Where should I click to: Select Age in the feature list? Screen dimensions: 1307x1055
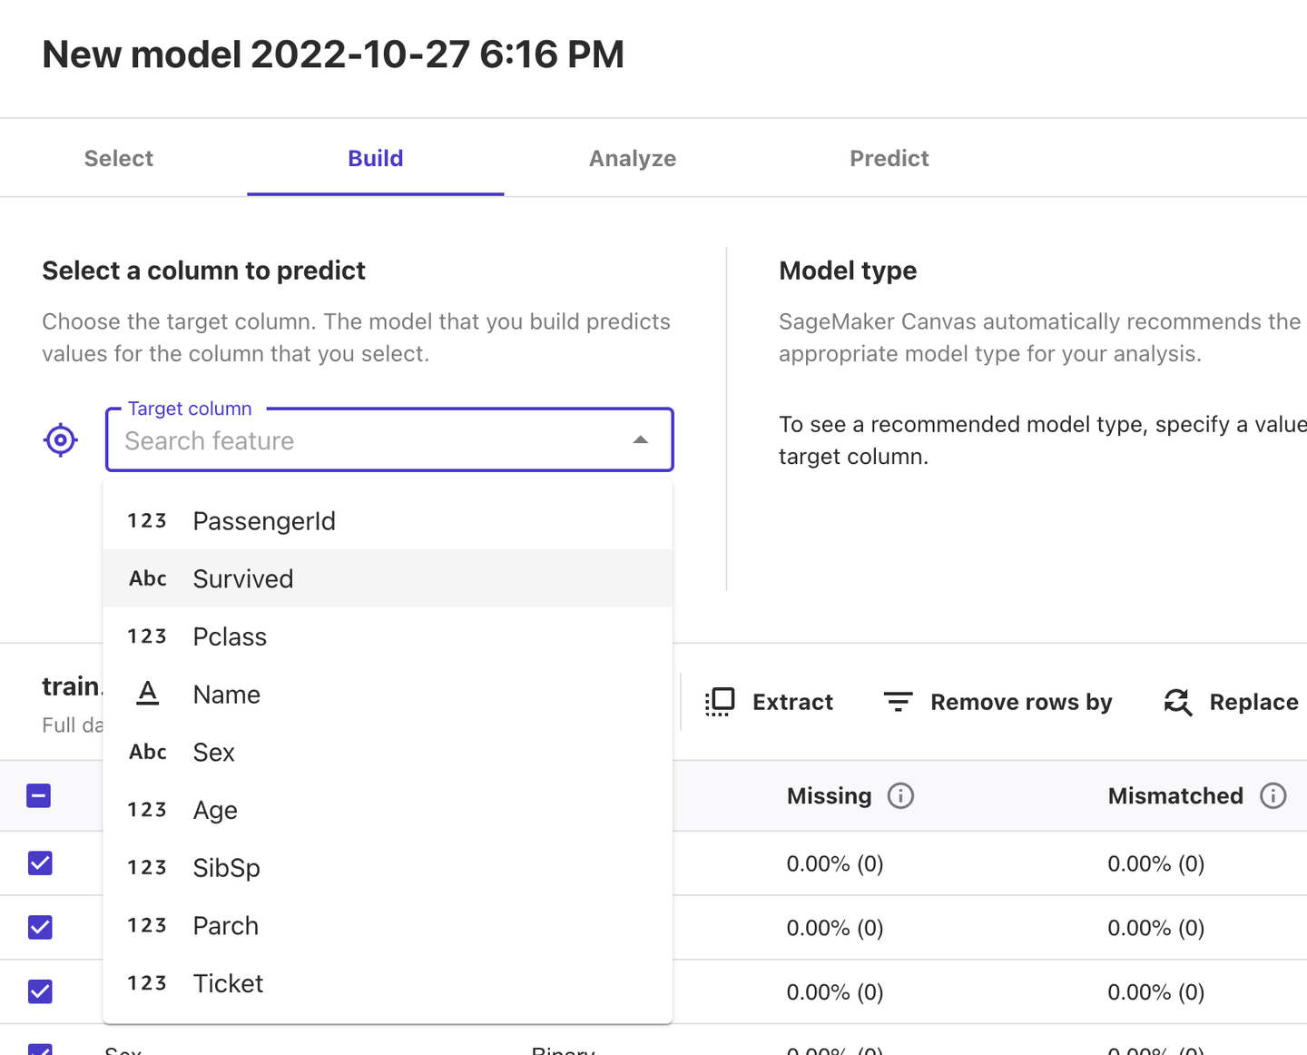point(215,811)
